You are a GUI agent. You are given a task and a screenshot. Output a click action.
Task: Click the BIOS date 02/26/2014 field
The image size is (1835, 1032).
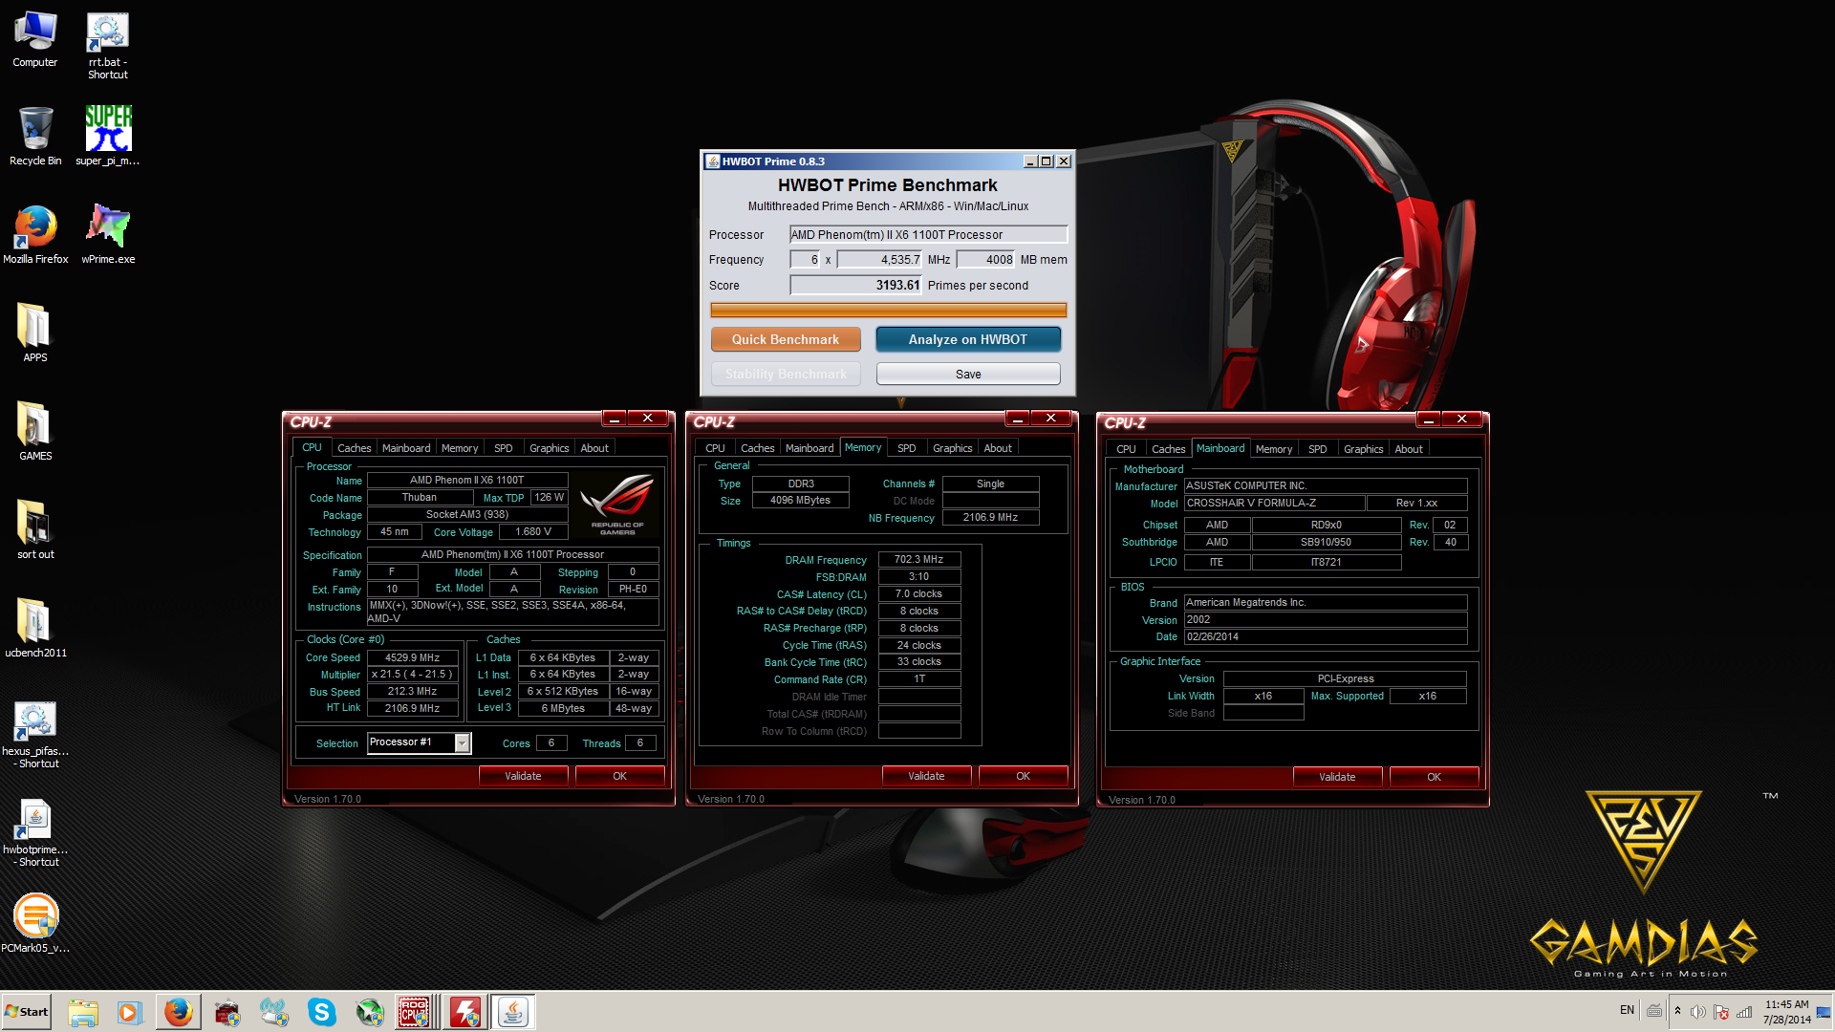[1326, 636]
